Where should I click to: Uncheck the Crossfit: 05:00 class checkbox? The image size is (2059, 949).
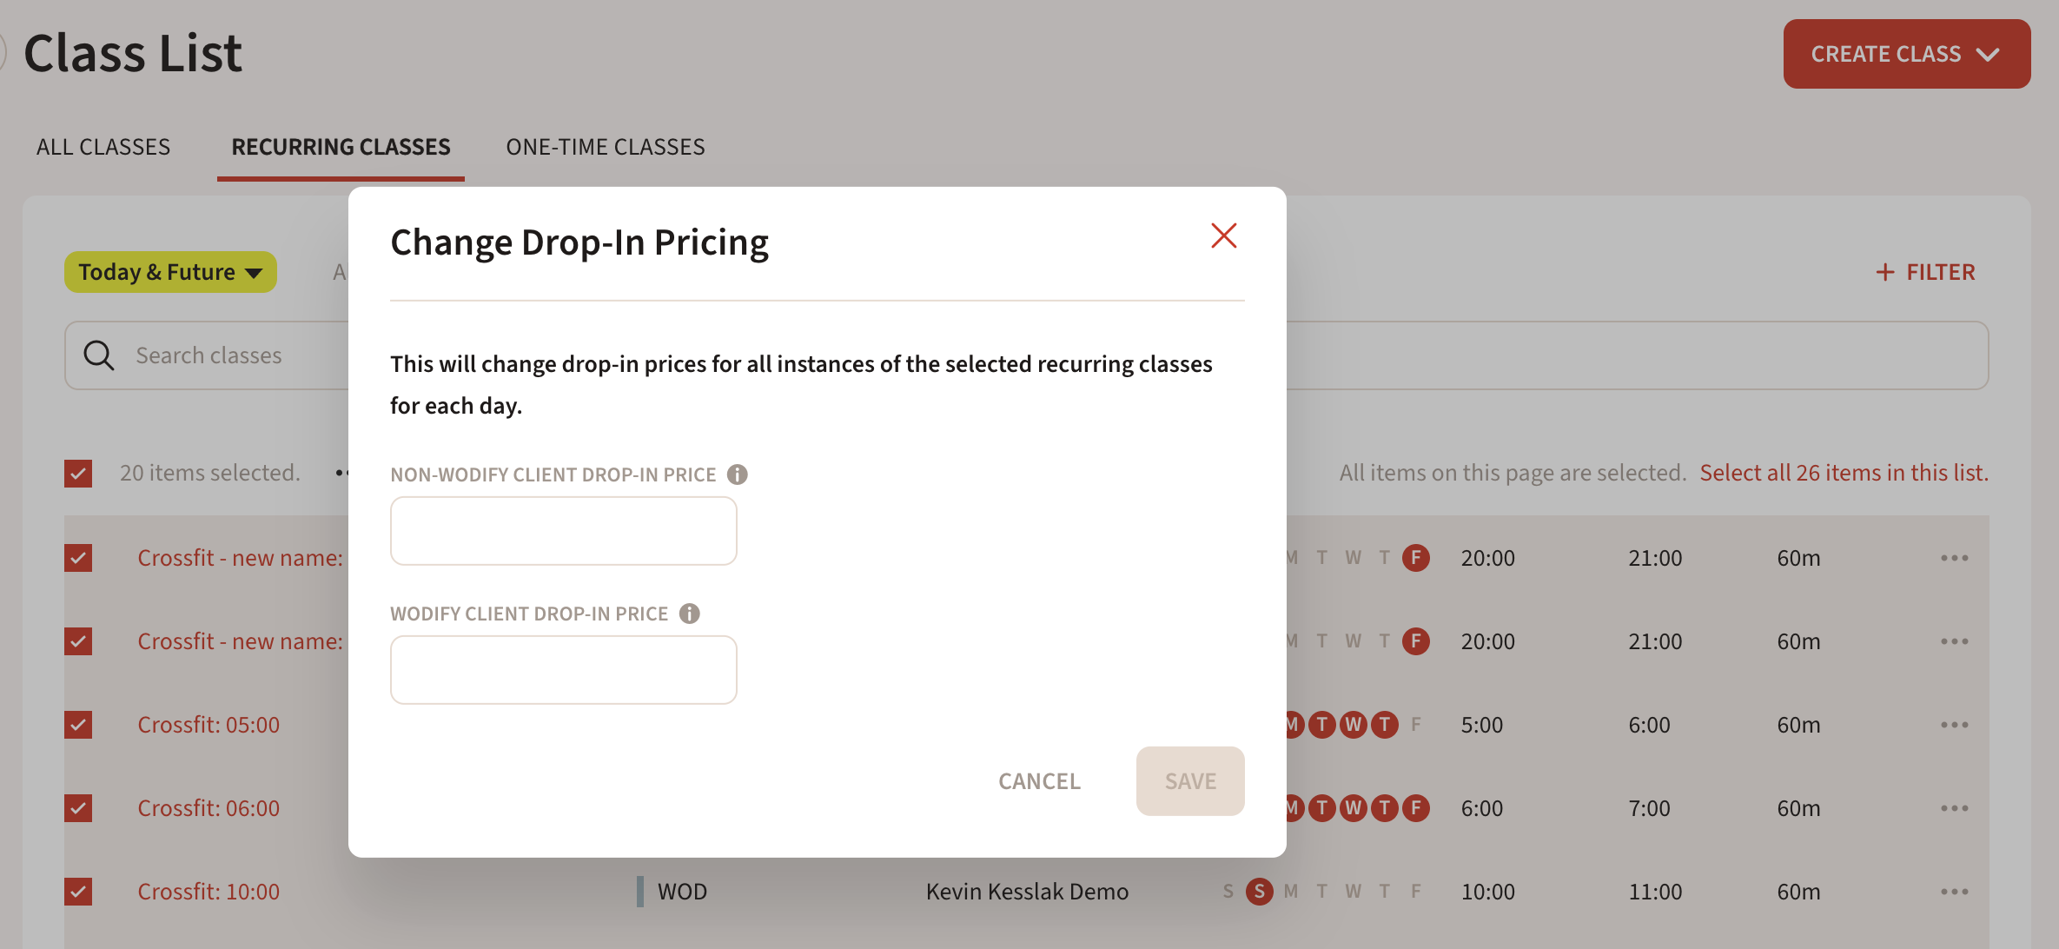point(78,725)
